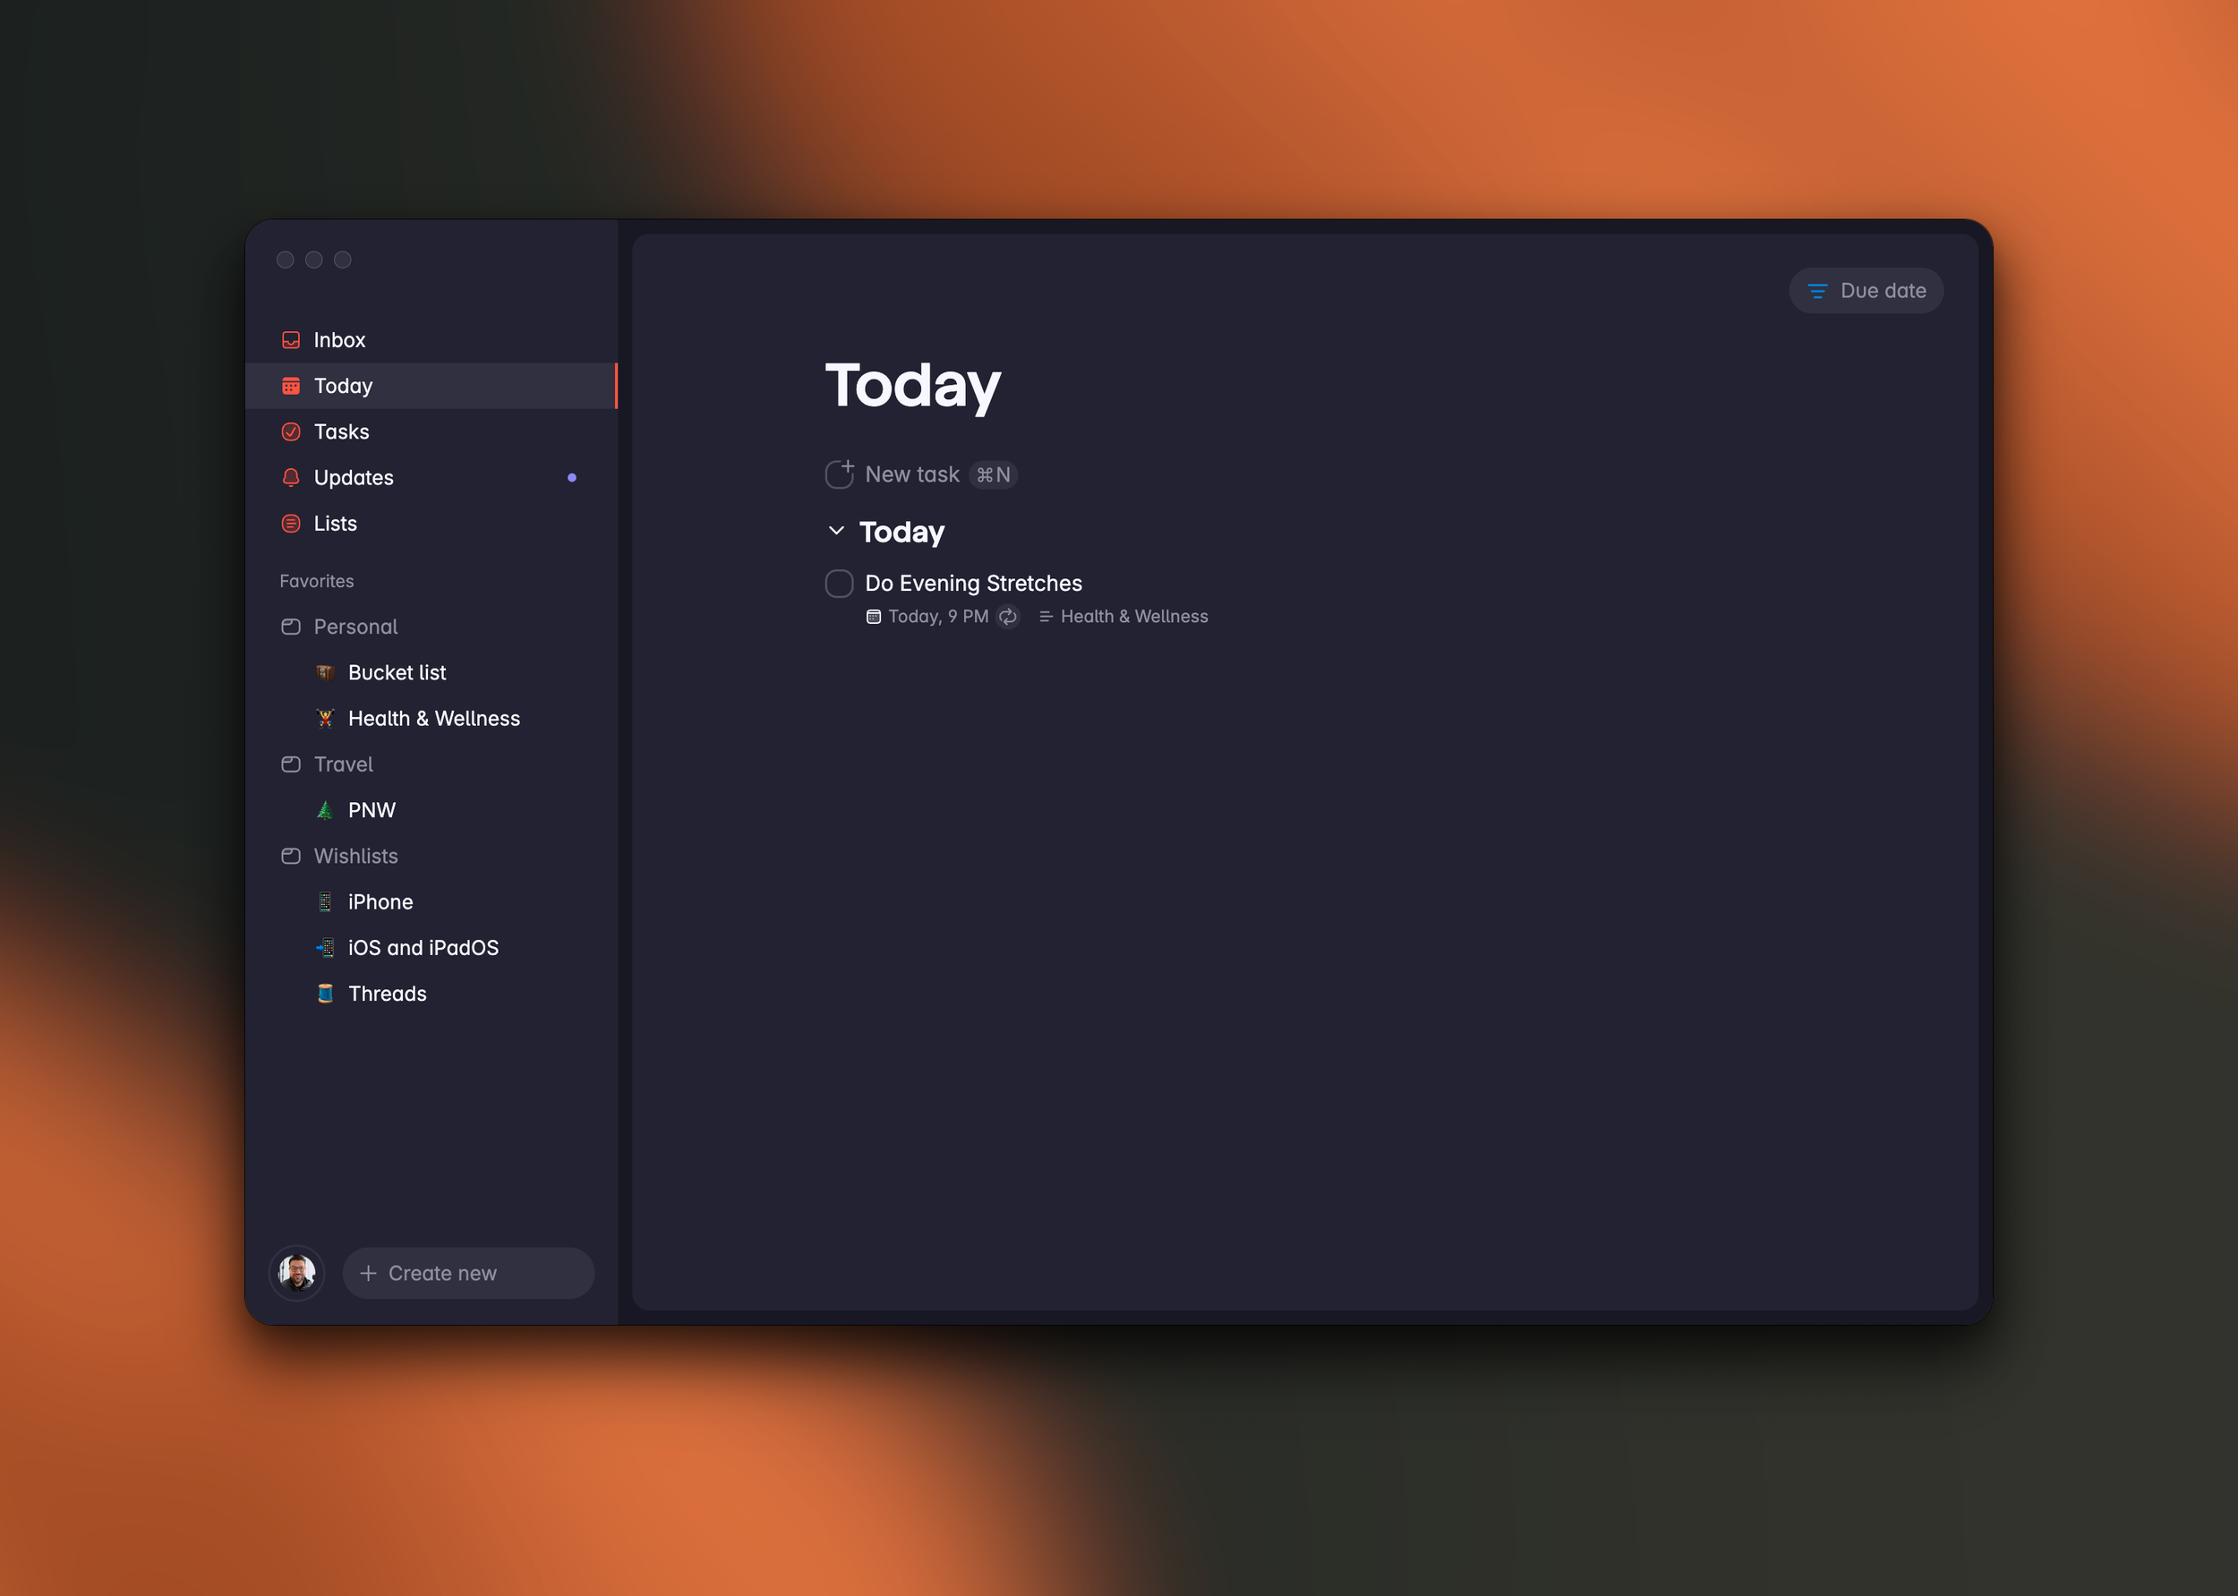Open the Threads list
The width and height of the screenshot is (2238, 1596).
431,994
